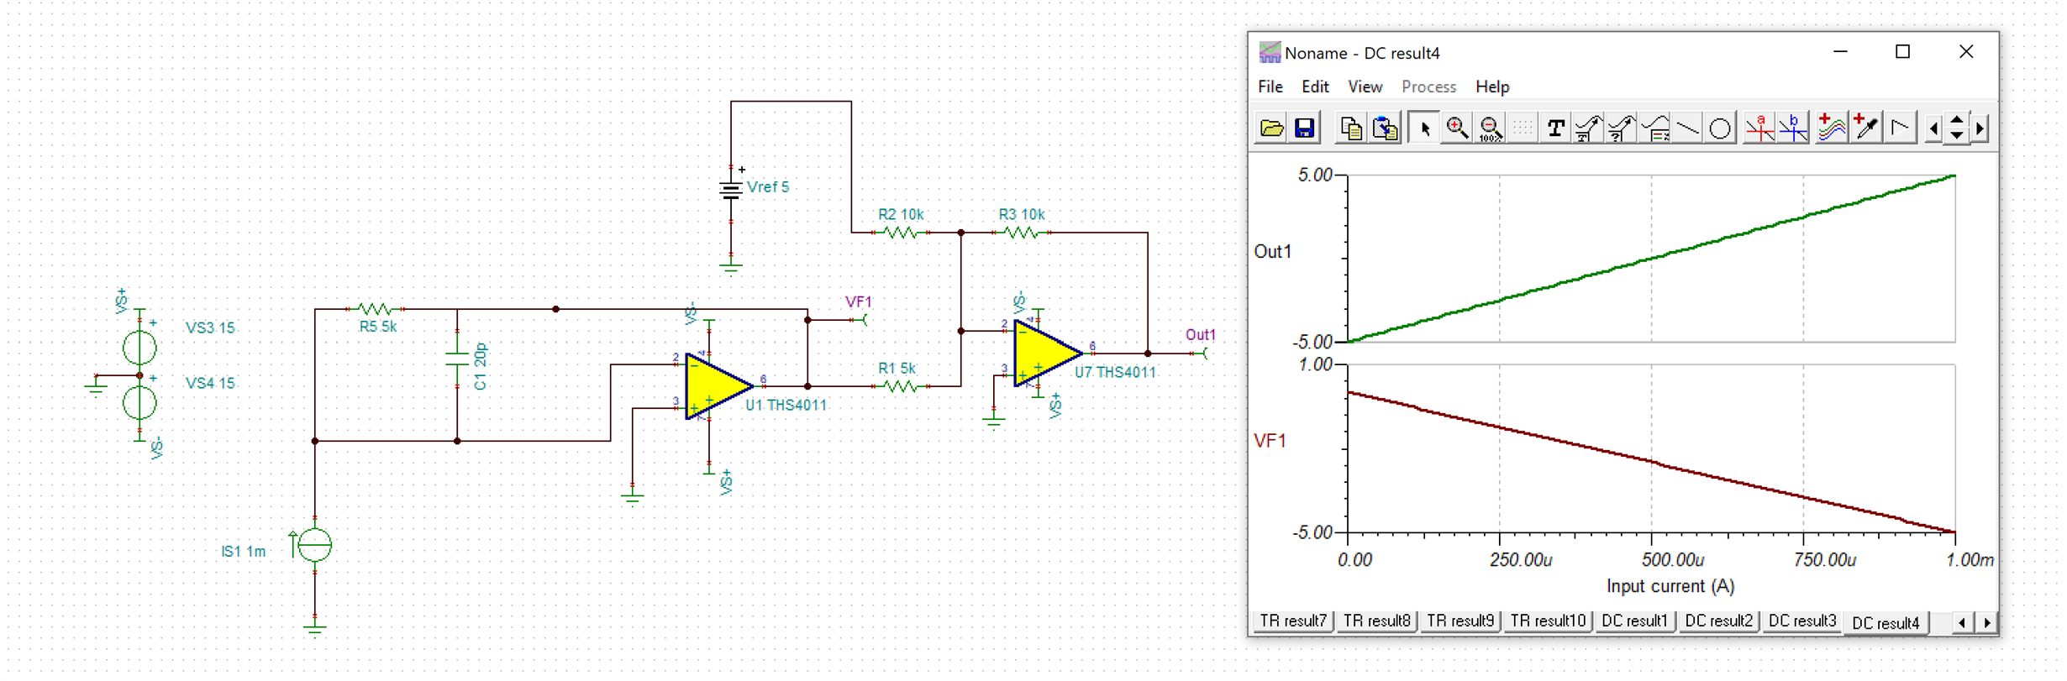Reset zoom to 100% magnifier
Image resolution: width=2067 pixels, height=681 pixels.
tap(1490, 128)
